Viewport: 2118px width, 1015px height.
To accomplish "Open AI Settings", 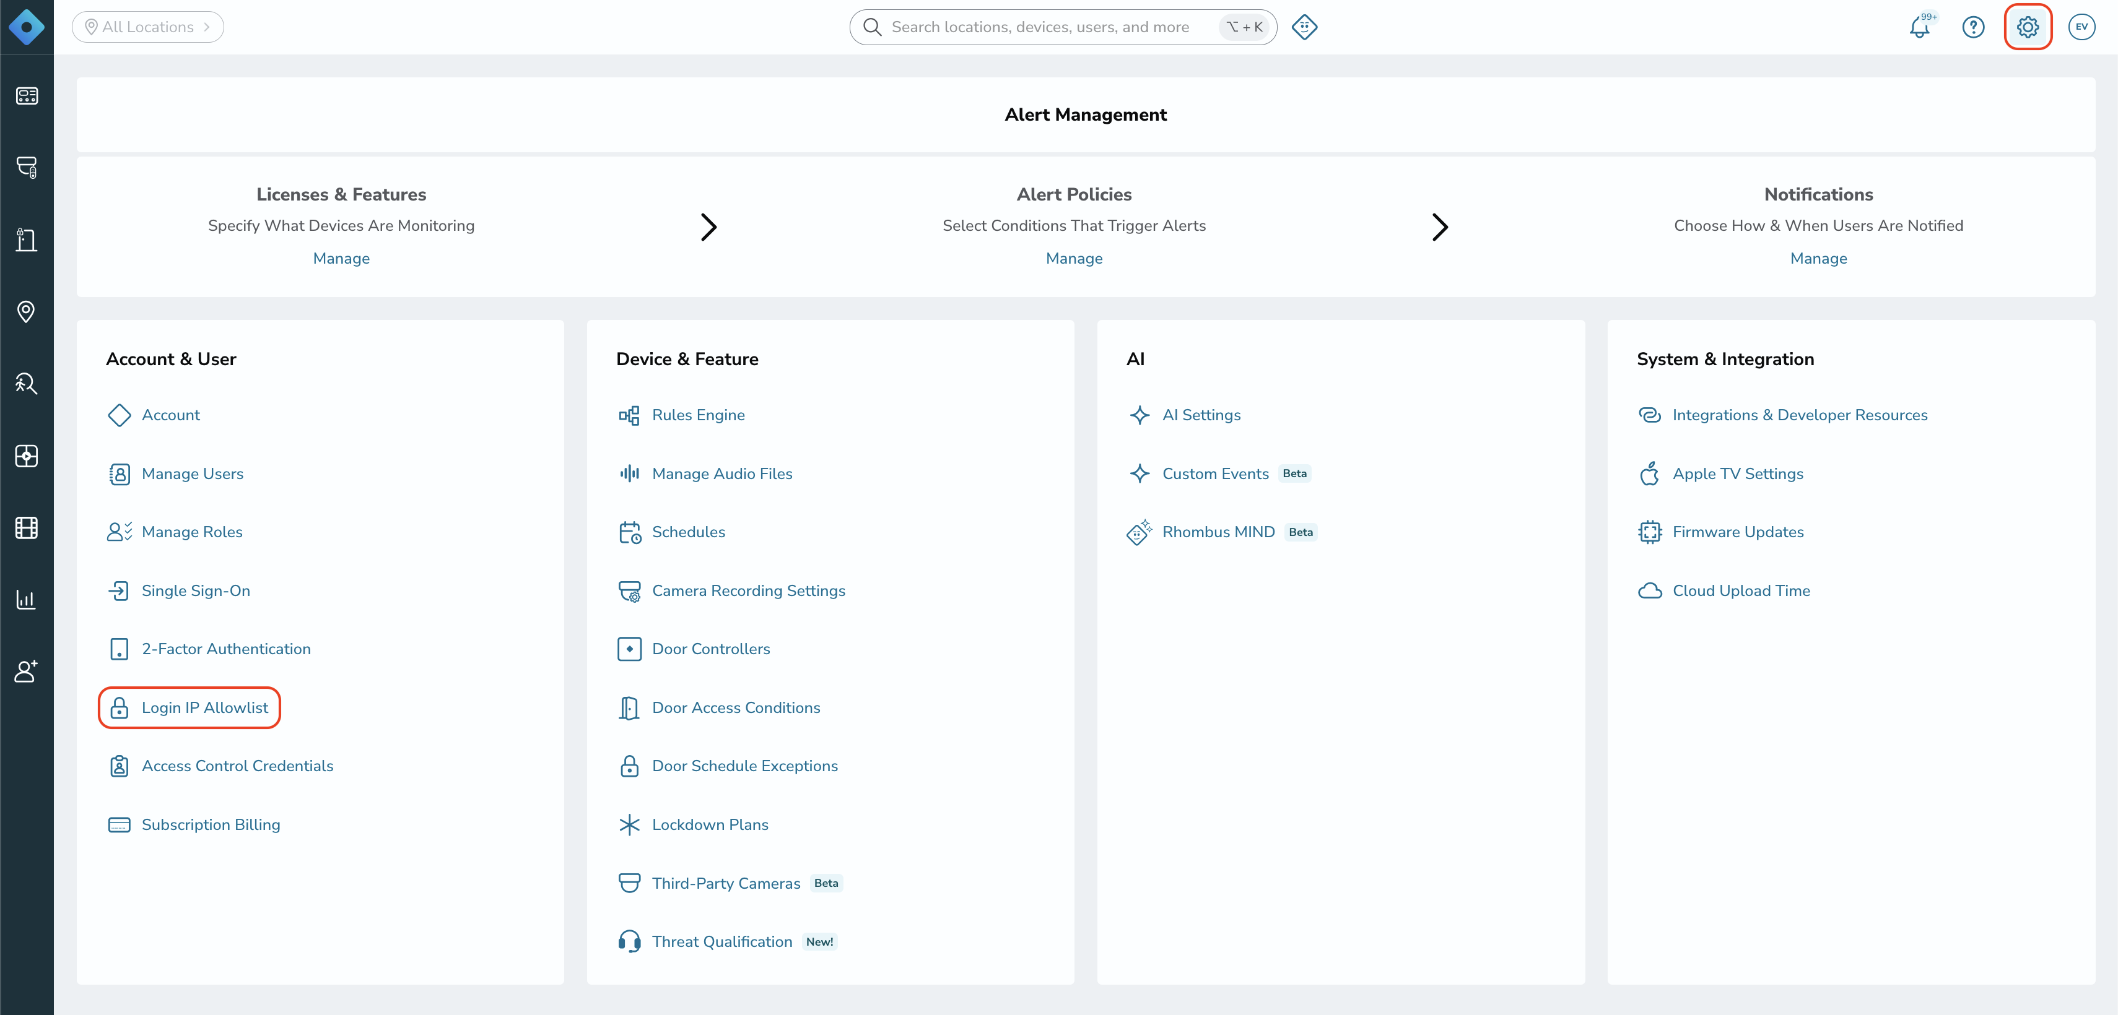I will (1184, 415).
